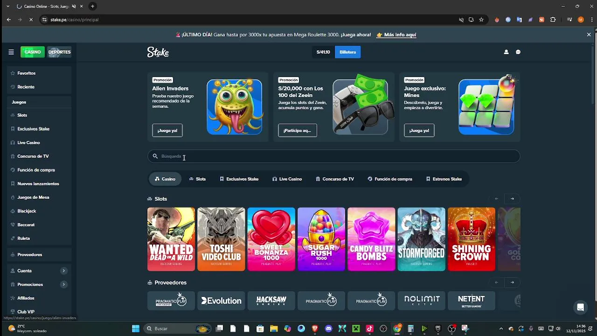Click the search magnifier icon
This screenshot has height=336, width=597.
[x=155, y=156]
